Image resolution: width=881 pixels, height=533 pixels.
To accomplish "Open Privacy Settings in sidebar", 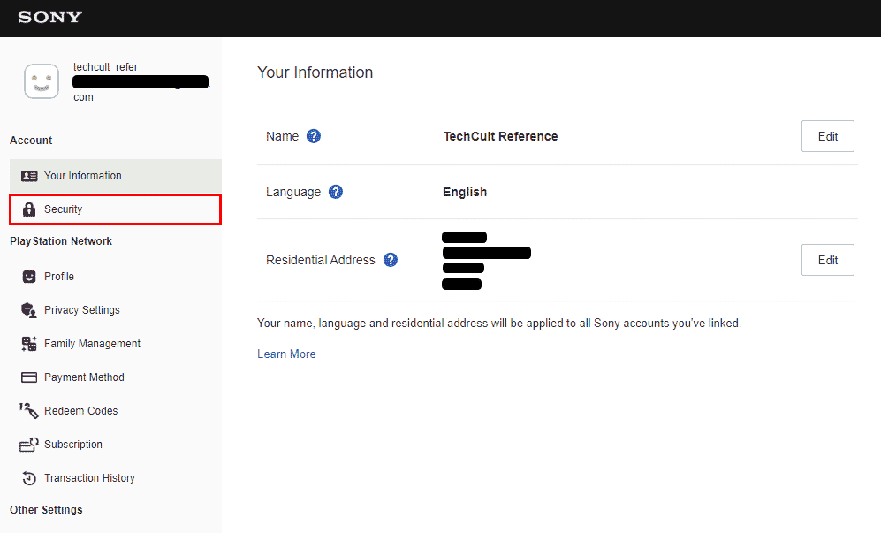I will (116, 310).
